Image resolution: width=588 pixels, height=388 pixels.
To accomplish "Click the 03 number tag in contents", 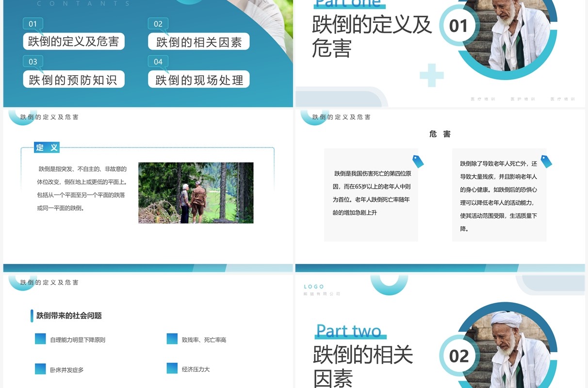I will (x=33, y=62).
